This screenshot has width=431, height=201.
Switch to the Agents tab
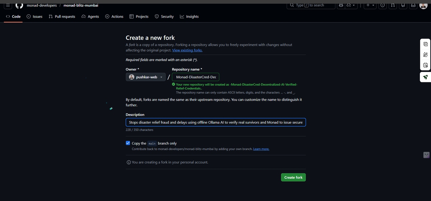click(90, 17)
